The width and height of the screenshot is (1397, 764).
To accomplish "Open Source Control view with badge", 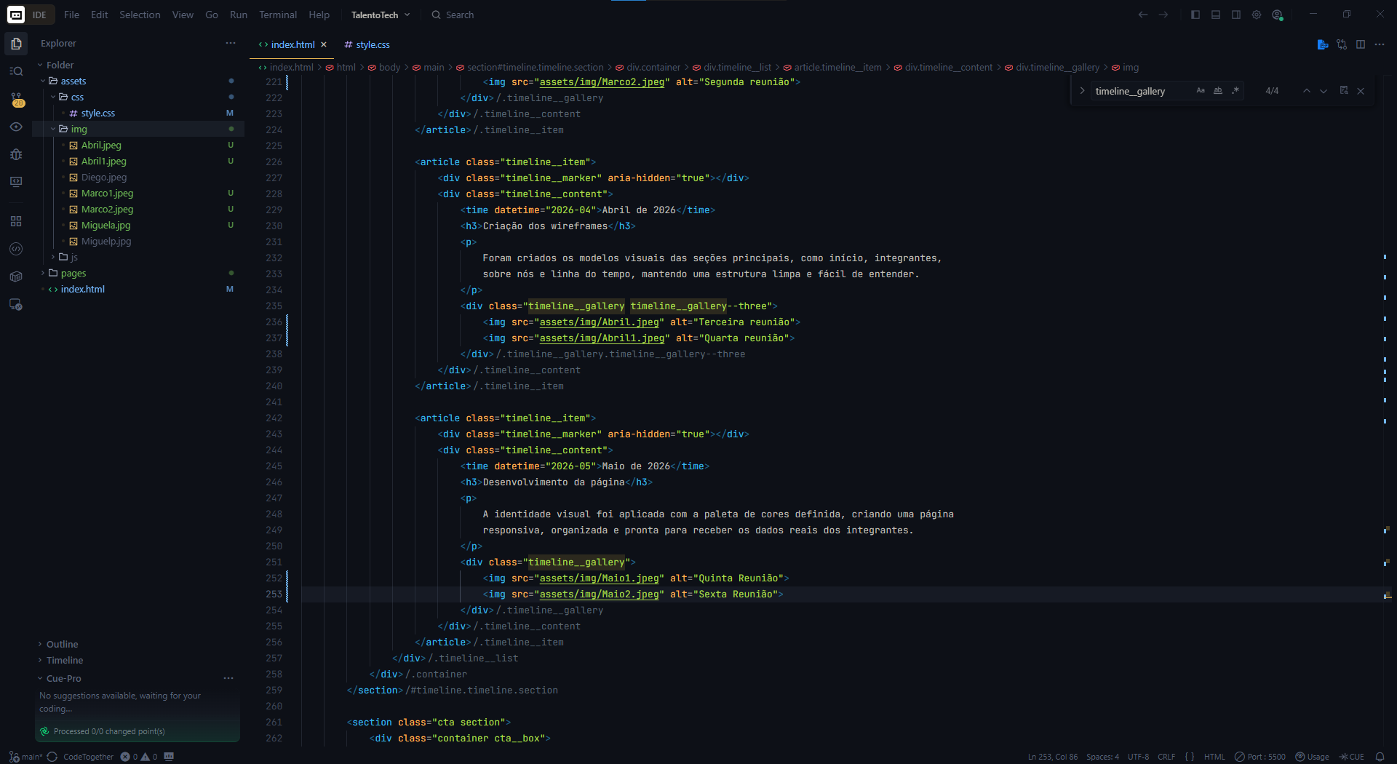I will (16, 99).
